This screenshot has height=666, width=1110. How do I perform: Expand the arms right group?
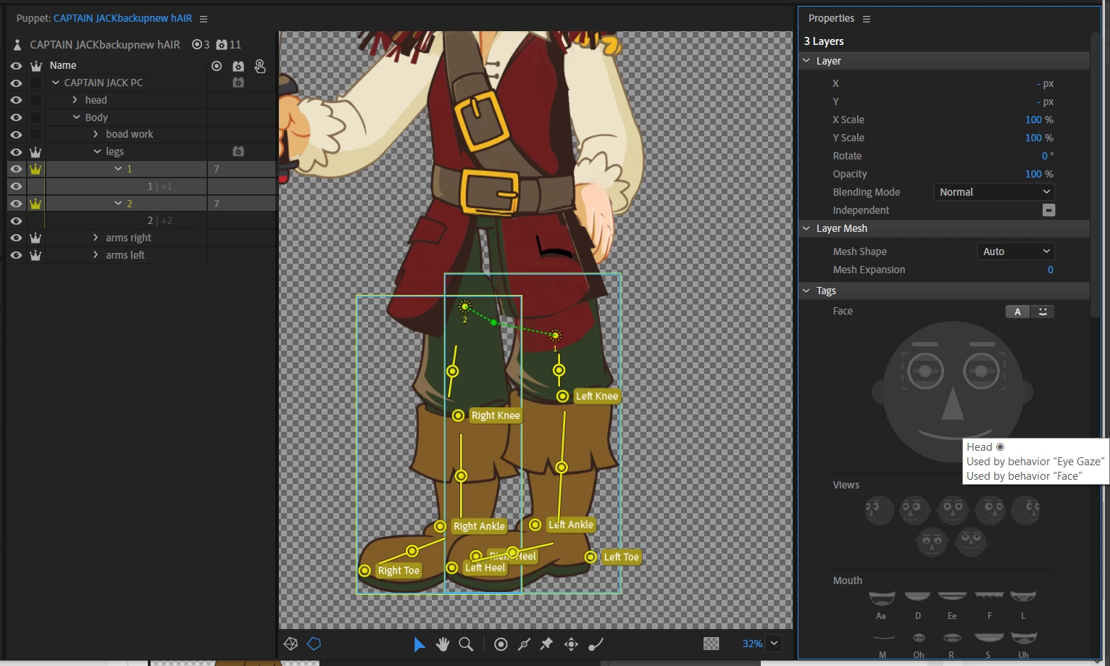coord(96,238)
